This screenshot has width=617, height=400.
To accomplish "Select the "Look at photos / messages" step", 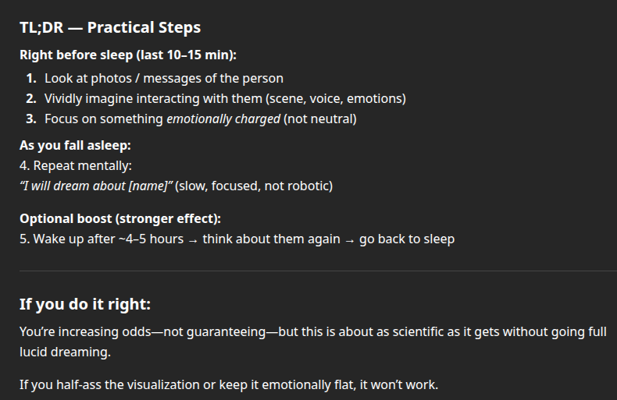I will click(x=164, y=78).
